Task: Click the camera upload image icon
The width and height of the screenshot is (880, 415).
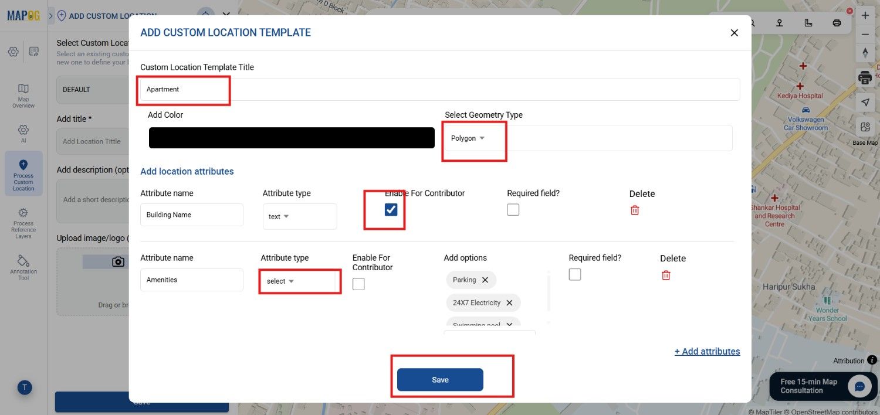Action: (118, 262)
